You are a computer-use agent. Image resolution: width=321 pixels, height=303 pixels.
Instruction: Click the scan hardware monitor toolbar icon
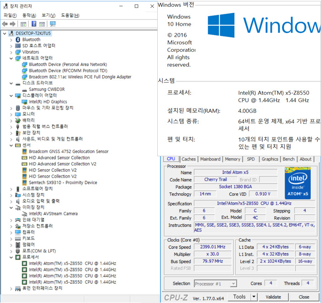pyautogui.click(x=53, y=24)
